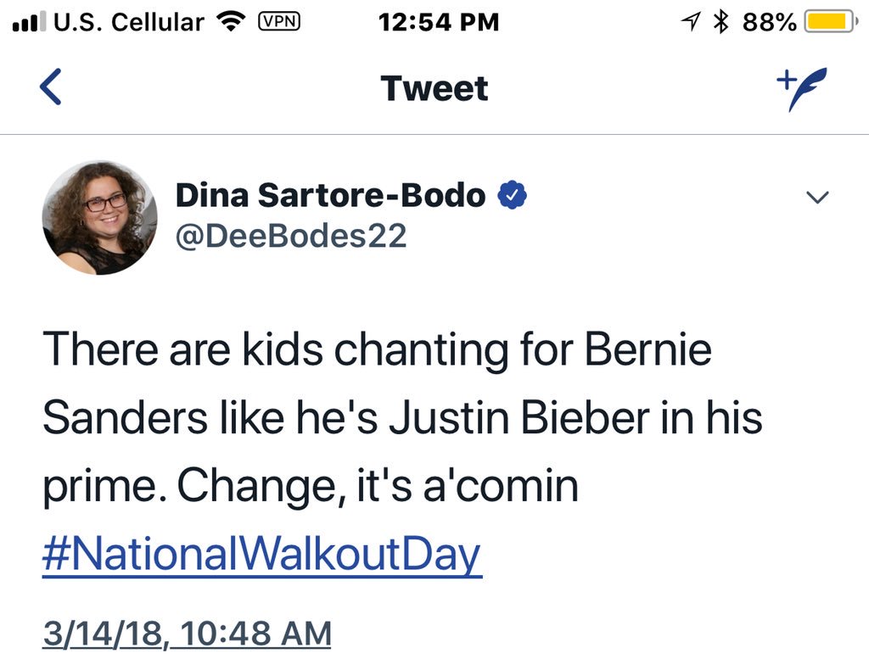Tap the VPN indicator in status bar

(x=278, y=22)
